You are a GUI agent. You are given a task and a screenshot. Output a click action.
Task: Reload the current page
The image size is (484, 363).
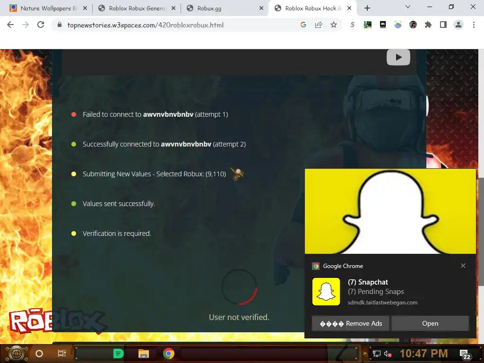41,25
